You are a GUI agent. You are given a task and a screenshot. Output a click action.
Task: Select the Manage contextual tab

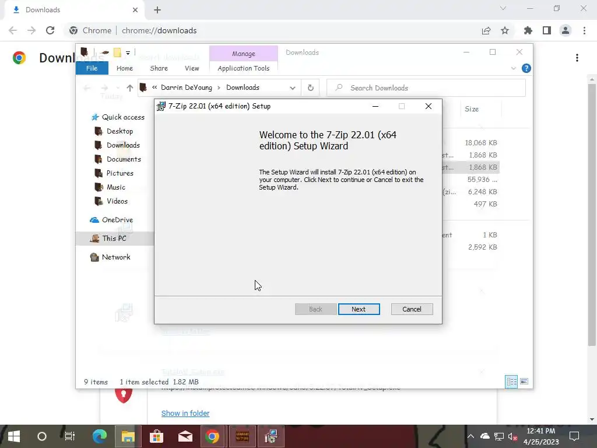click(244, 54)
